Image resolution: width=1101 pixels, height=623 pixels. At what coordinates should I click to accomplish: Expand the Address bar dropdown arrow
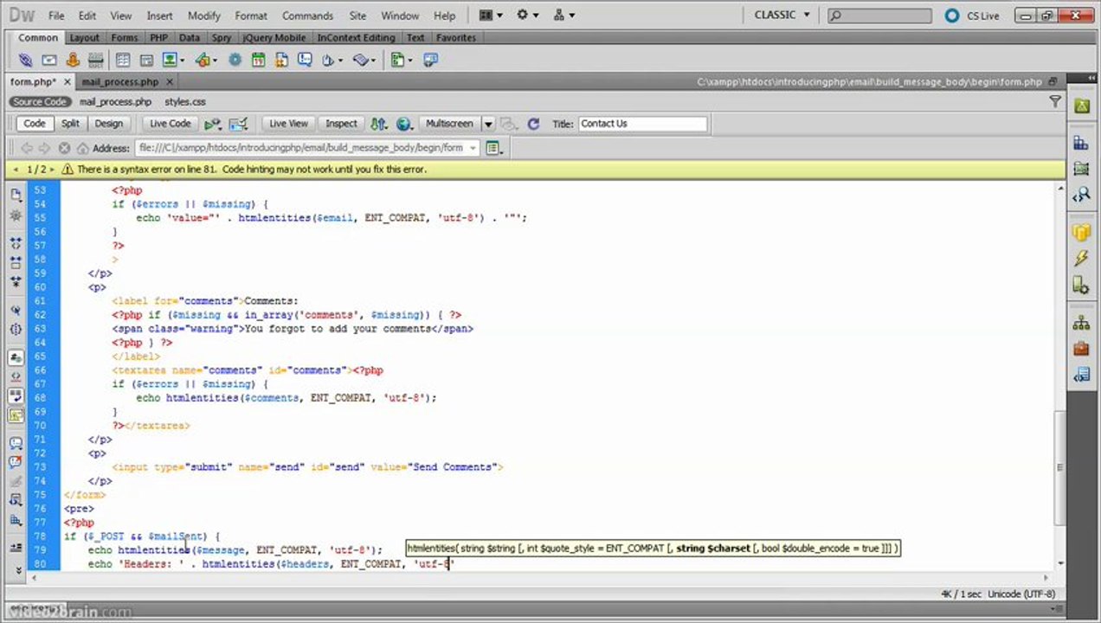pos(473,148)
